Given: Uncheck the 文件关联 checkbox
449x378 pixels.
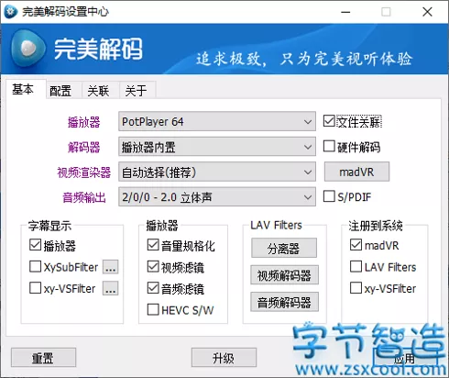Looking at the screenshot, I should pos(329,121).
